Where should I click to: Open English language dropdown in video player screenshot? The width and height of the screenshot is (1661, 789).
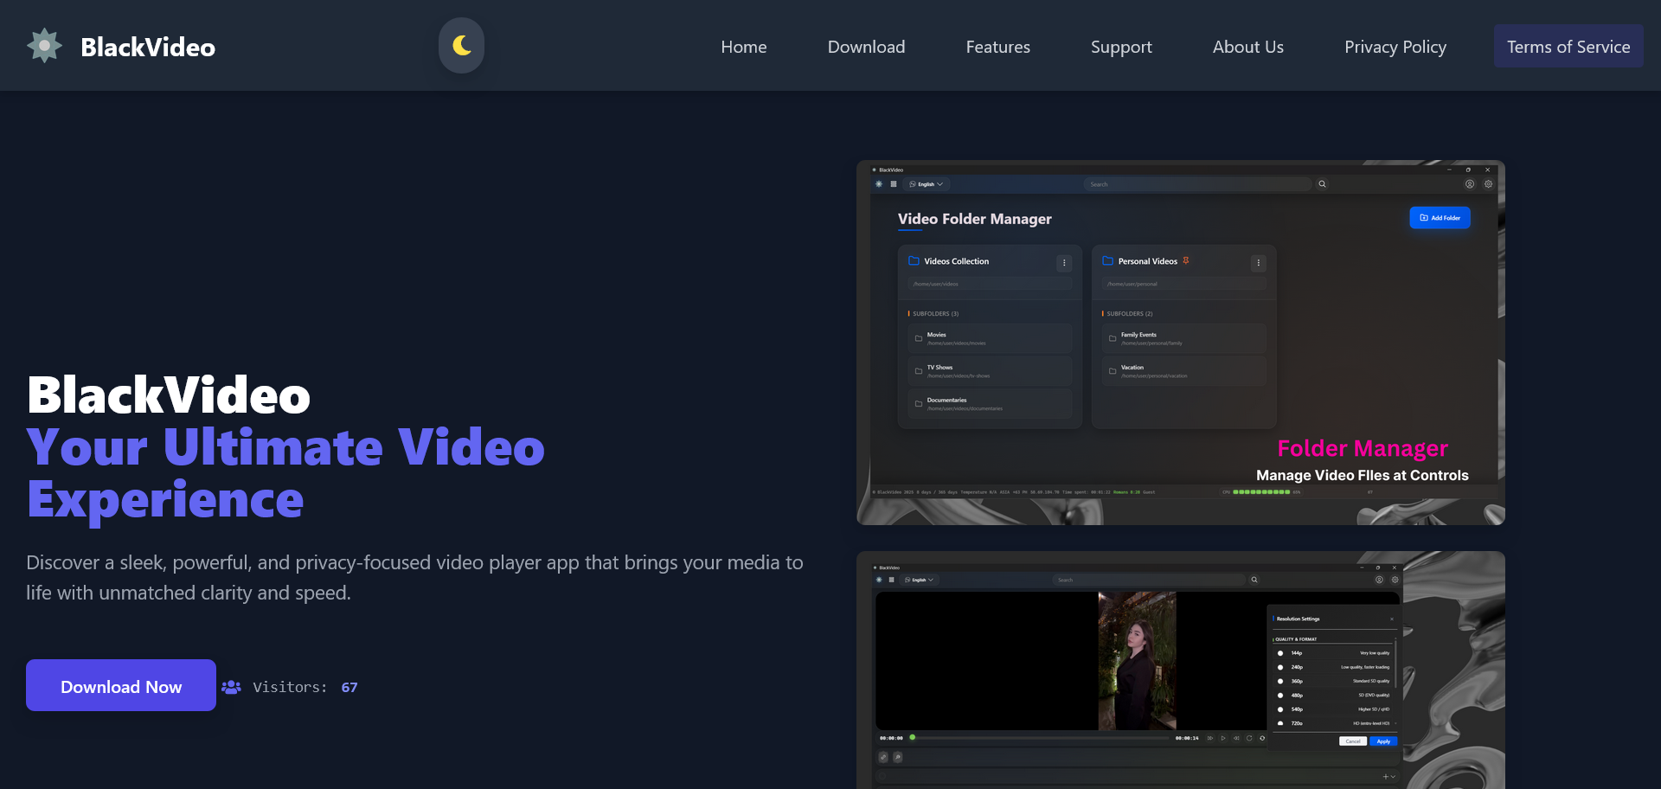(x=920, y=580)
